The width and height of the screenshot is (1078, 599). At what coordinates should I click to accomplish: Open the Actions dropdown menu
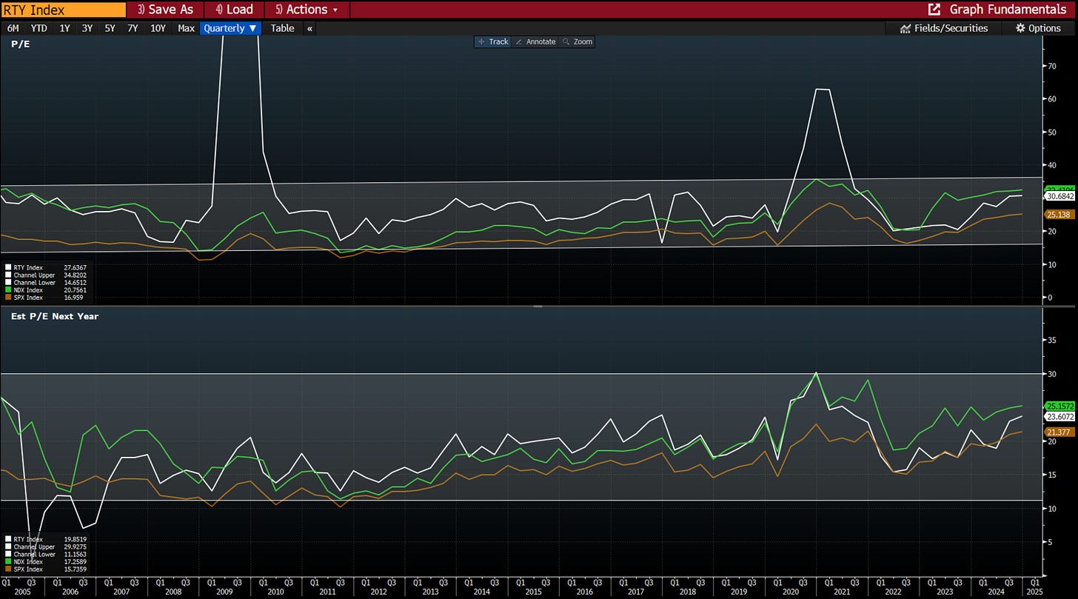[x=307, y=10]
